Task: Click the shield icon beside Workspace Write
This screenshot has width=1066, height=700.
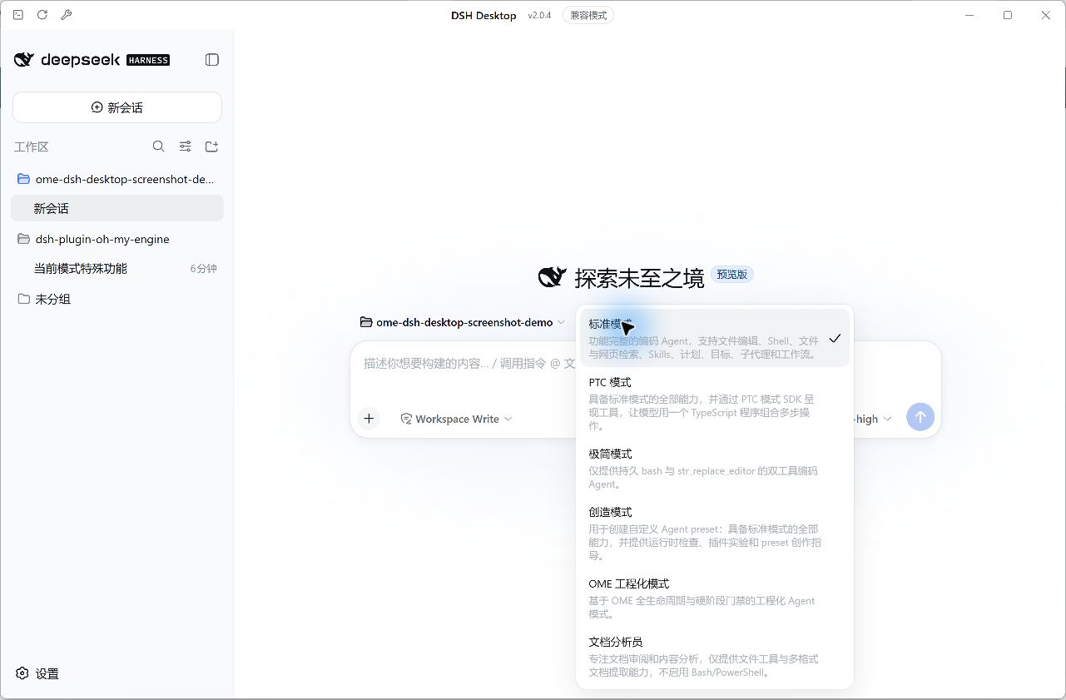Action: click(406, 419)
